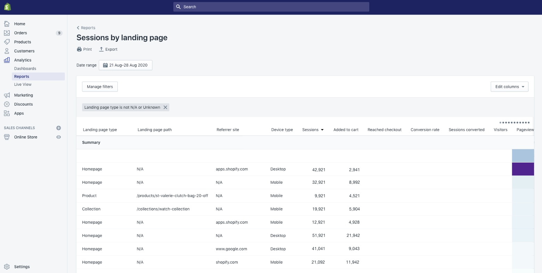Open the Customers page

(x=24, y=51)
